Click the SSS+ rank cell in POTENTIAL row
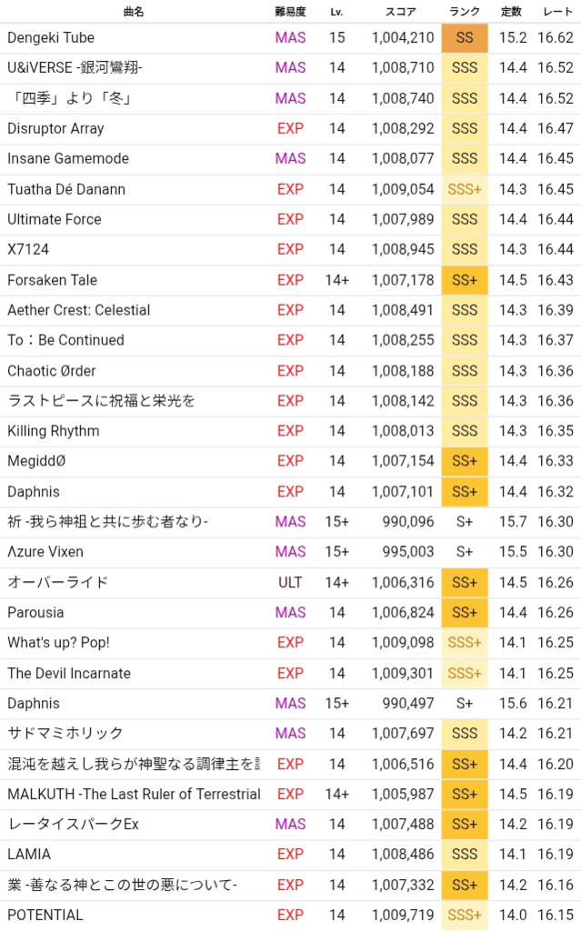 pos(465,915)
